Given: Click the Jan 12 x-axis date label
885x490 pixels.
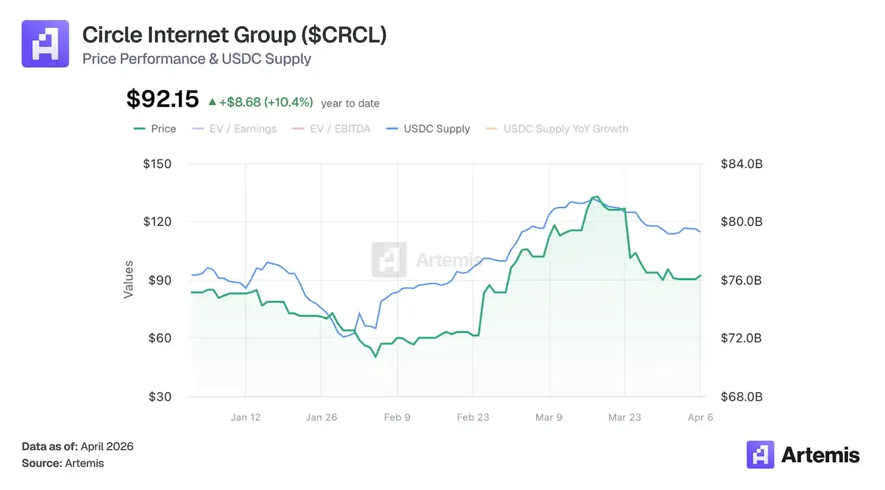Looking at the screenshot, I should 246,417.
